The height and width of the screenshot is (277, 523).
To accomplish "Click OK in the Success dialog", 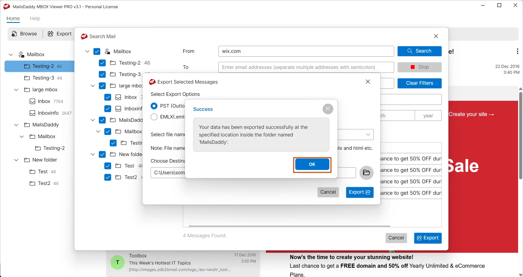I will 312,165.
